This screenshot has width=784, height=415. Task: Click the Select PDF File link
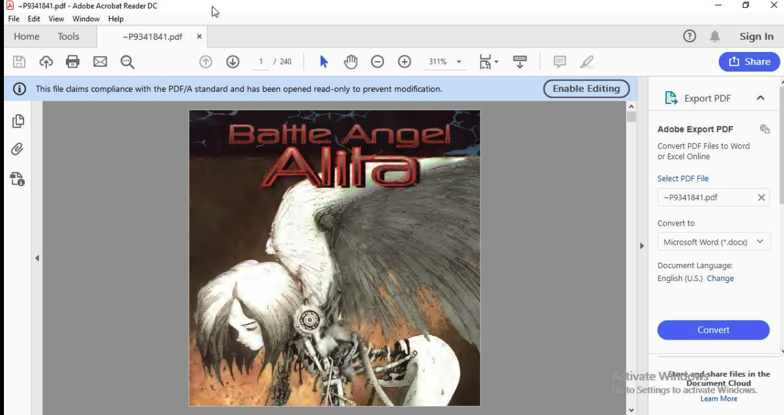click(683, 178)
